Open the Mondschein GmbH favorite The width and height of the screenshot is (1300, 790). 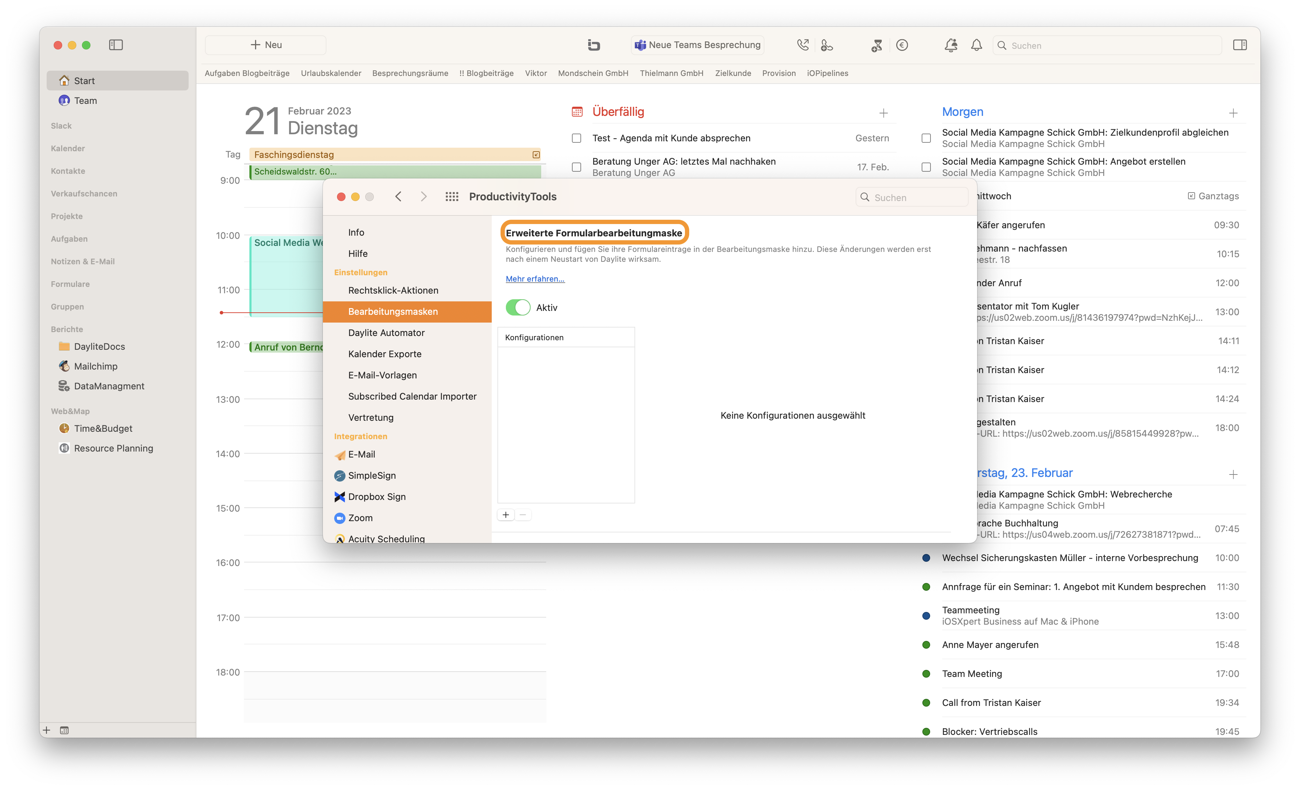click(593, 73)
